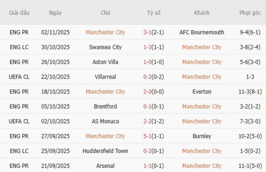Select the "Phạt góc" column header

pos(250,13)
